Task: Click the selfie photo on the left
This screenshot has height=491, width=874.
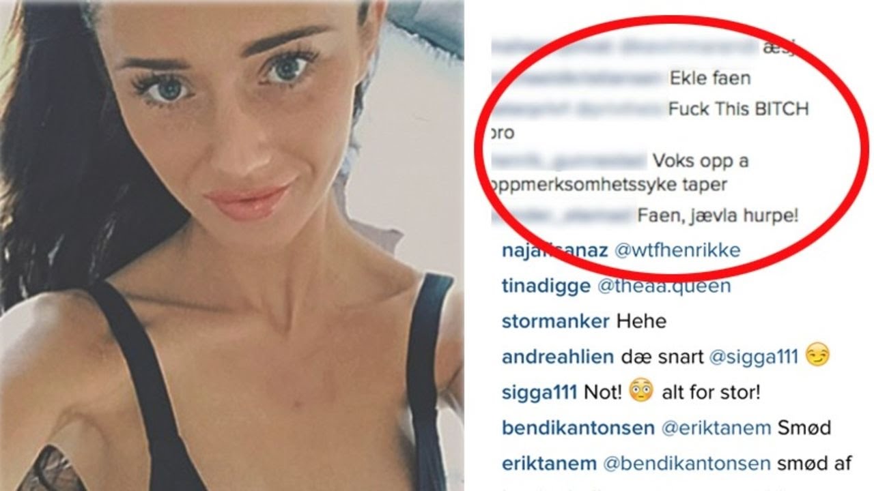Action: point(232,245)
